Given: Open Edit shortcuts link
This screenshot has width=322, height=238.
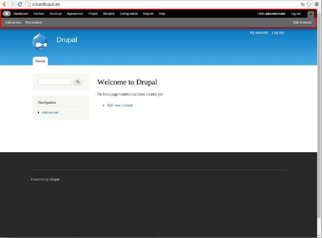Looking at the screenshot, I should tap(303, 22).
